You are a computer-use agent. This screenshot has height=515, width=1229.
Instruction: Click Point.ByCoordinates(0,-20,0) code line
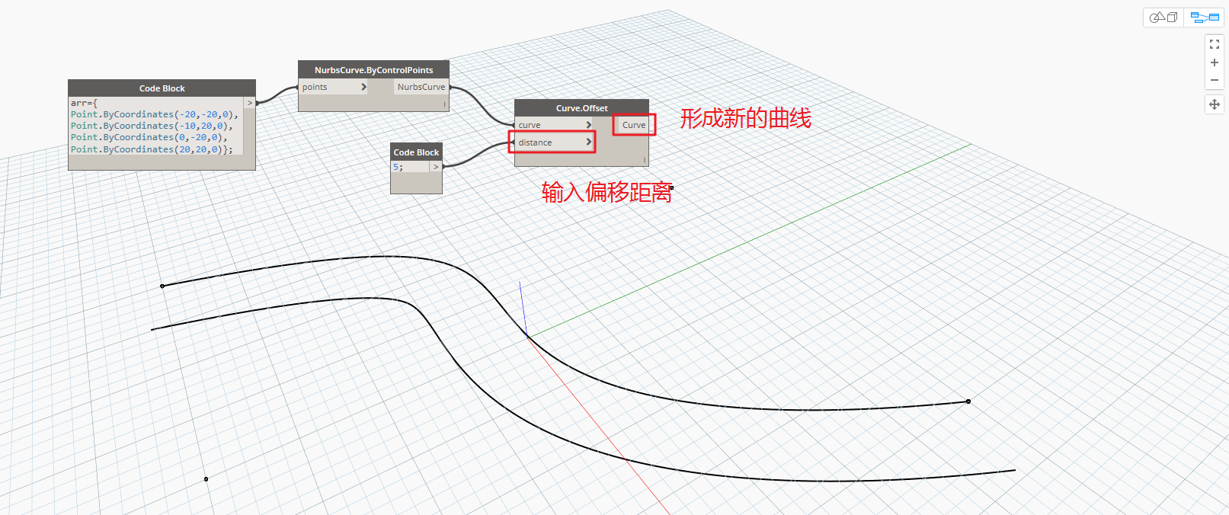point(149,137)
